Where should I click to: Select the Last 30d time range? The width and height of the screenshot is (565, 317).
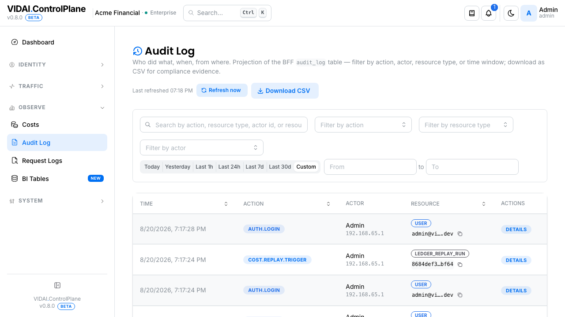280,167
